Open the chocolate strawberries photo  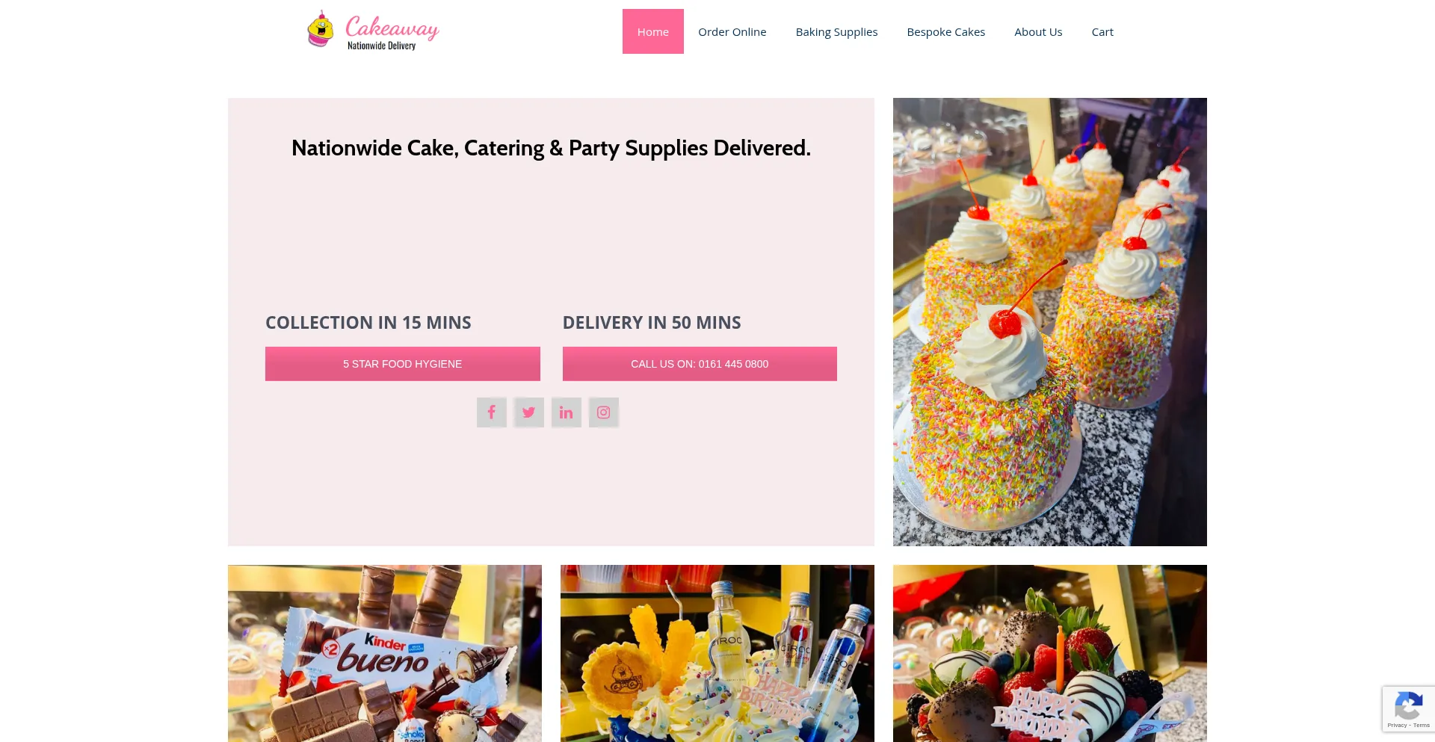click(1050, 653)
